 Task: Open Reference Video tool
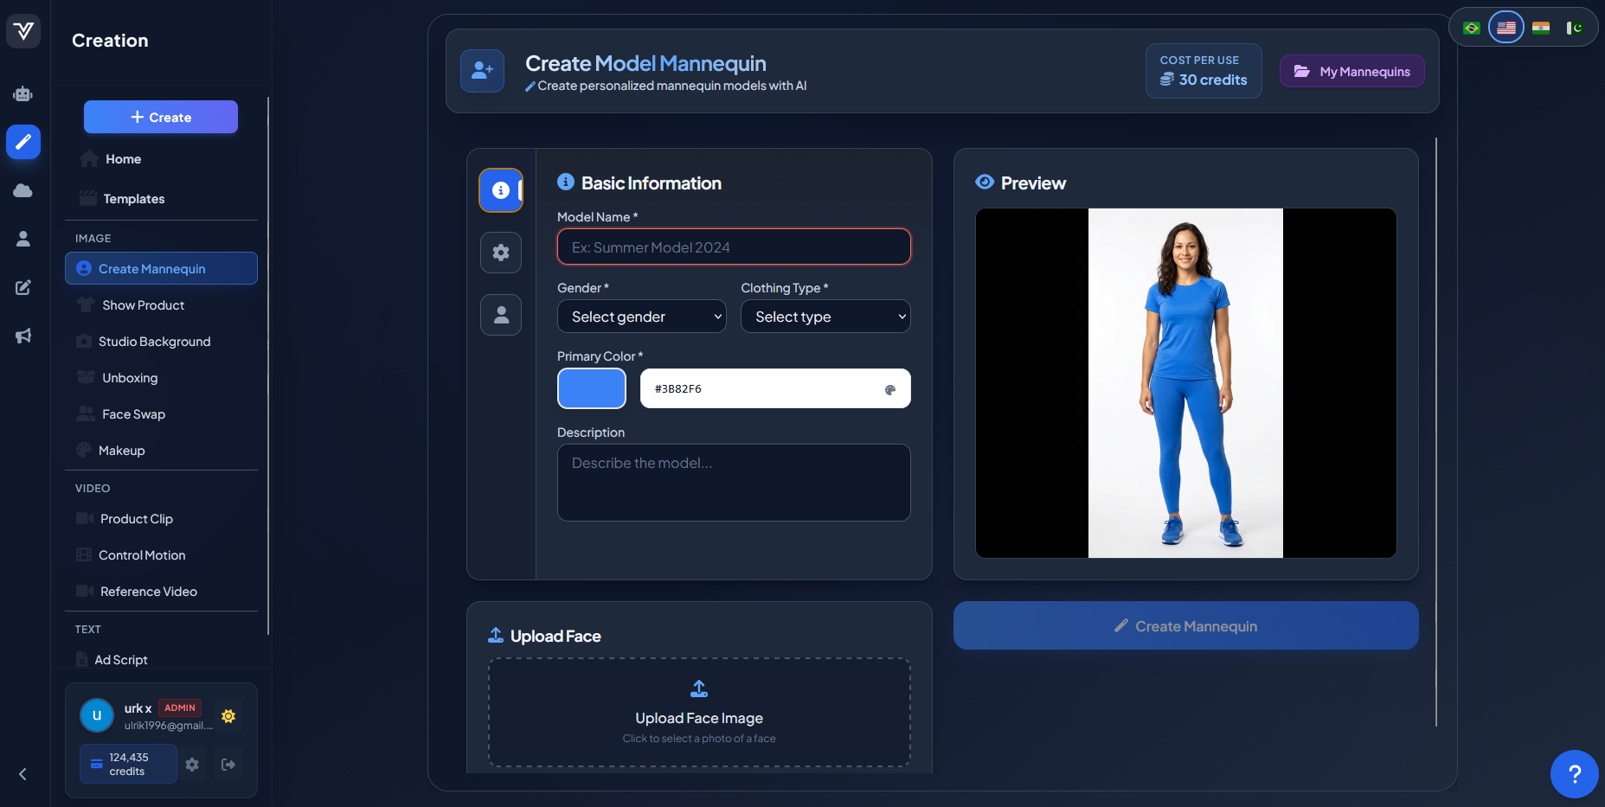click(161, 592)
